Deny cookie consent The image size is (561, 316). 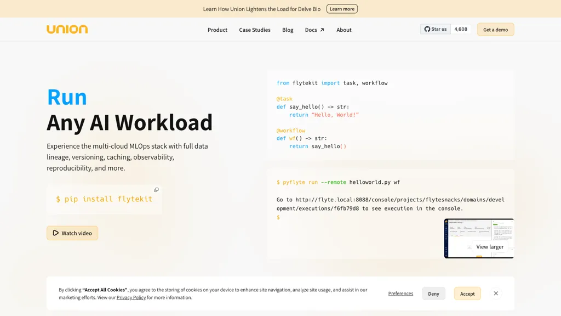click(x=433, y=294)
